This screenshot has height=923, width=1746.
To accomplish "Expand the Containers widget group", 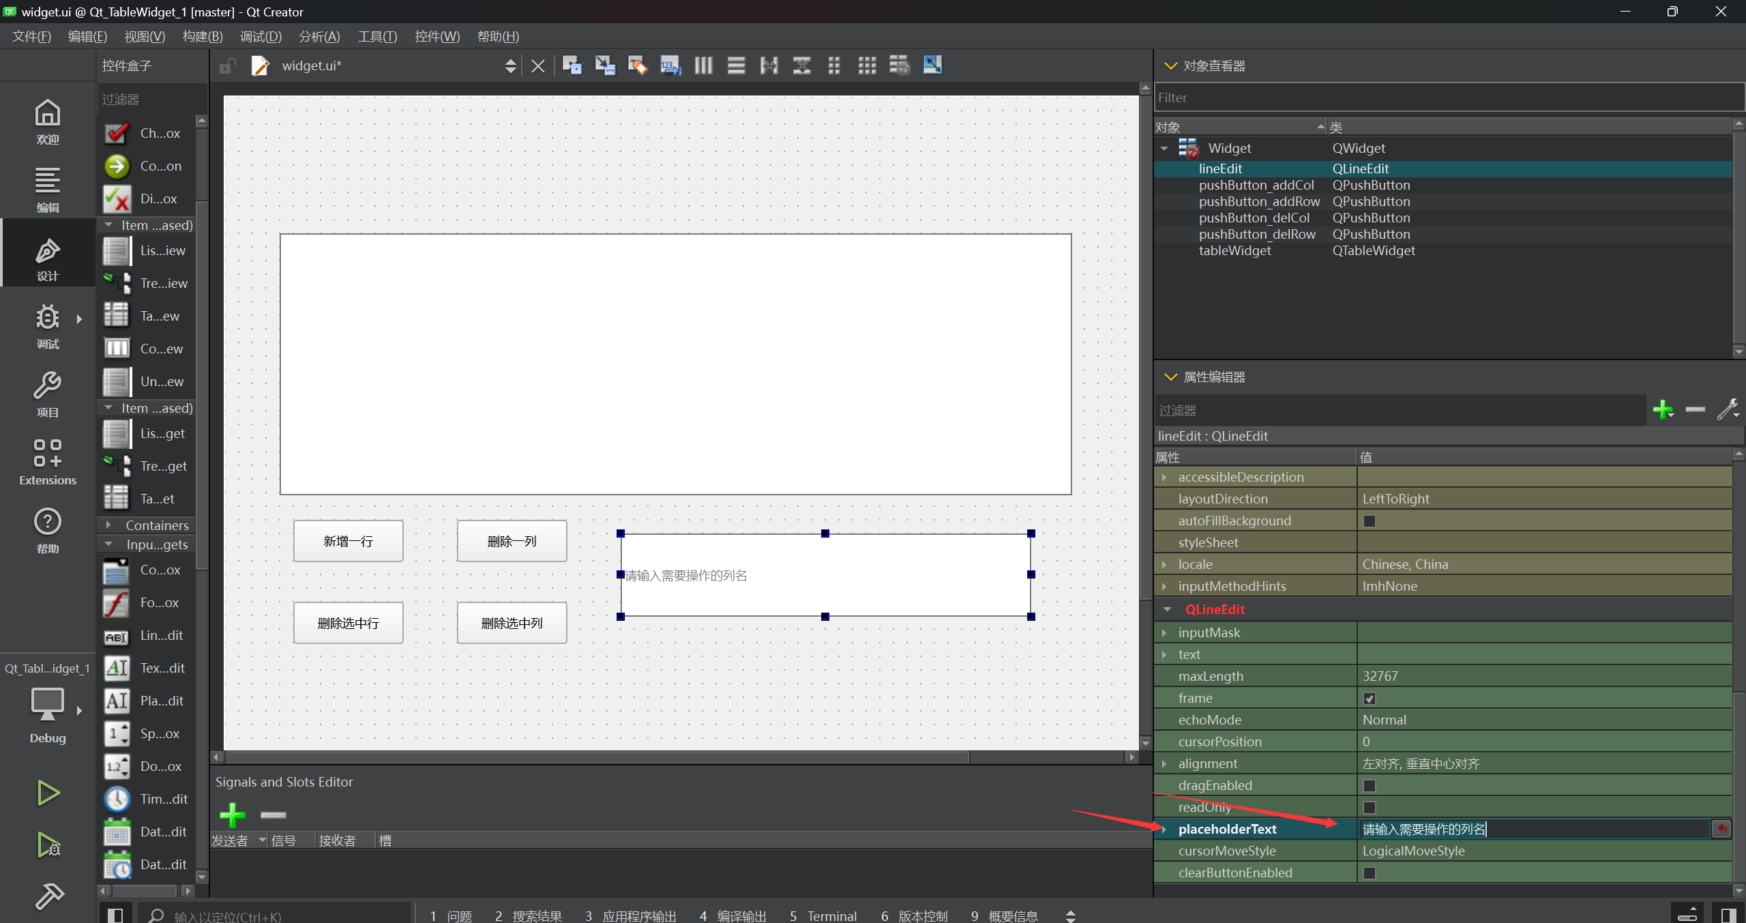I will click(108, 525).
